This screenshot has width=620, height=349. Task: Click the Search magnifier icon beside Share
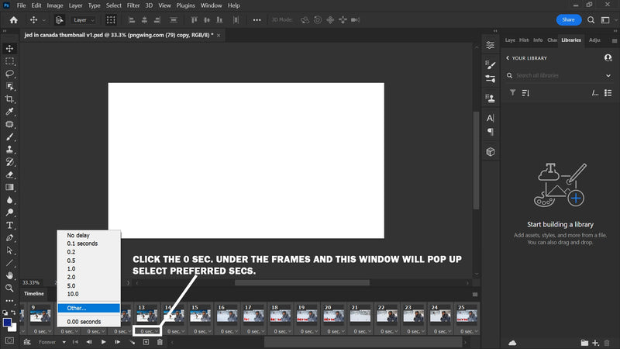(591, 19)
